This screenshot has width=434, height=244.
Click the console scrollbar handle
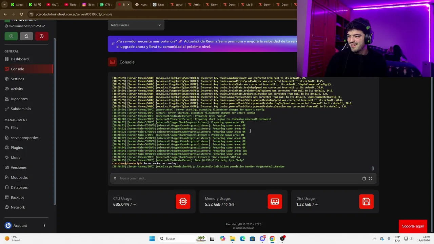click(x=373, y=168)
